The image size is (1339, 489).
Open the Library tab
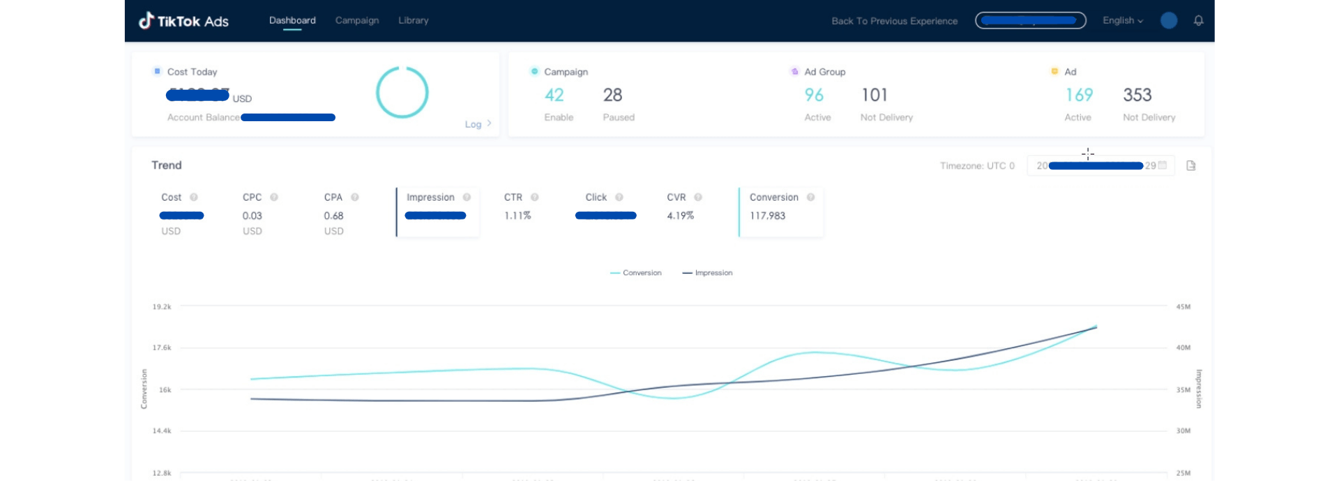tap(414, 20)
